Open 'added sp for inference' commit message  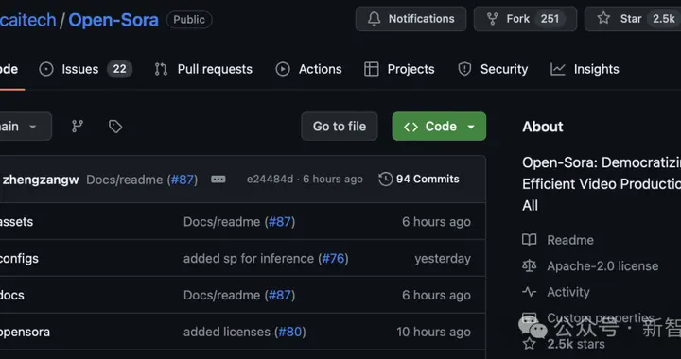[x=249, y=259]
